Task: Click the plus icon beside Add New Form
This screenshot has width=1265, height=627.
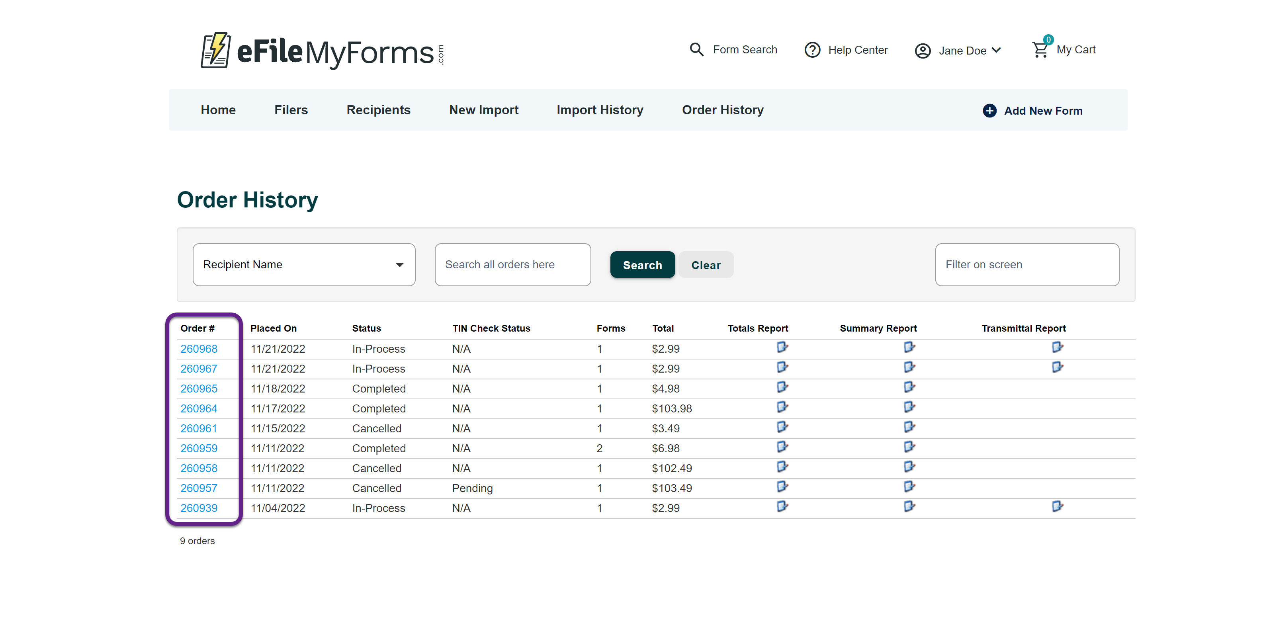Action: (989, 111)
